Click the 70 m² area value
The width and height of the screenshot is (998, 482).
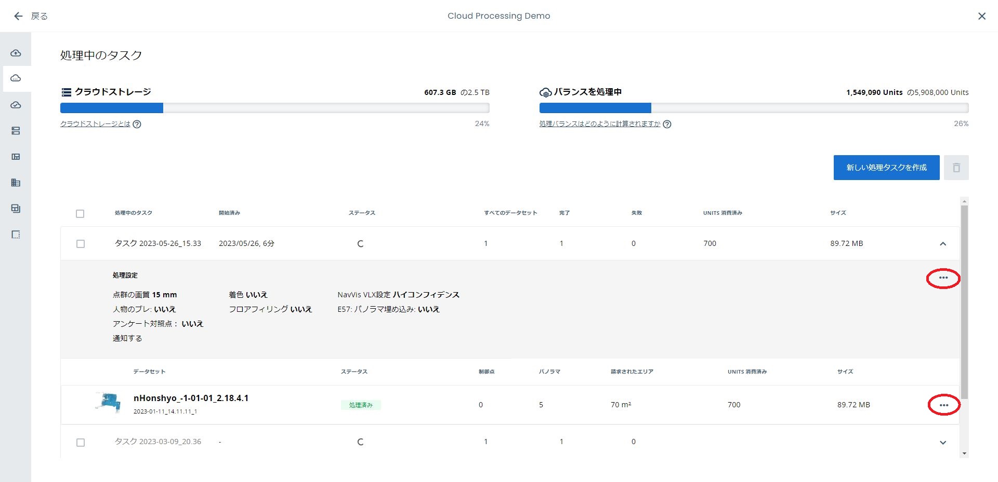[x=621, y=405]
